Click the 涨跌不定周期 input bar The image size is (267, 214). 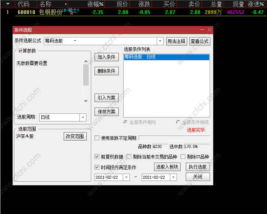click(x=174, y=138)
